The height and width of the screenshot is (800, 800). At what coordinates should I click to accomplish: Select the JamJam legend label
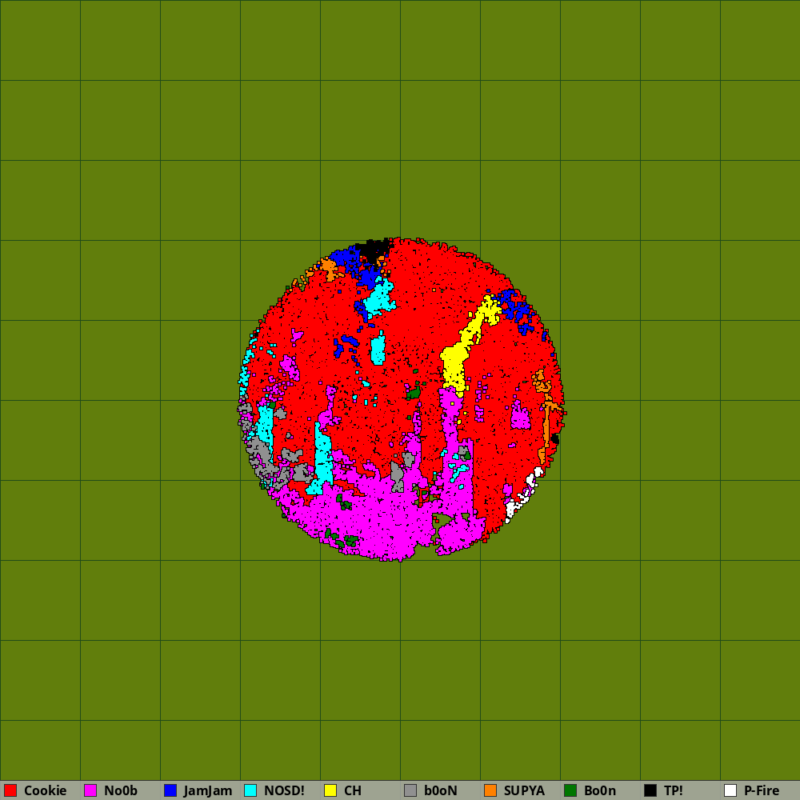(208, 790)
